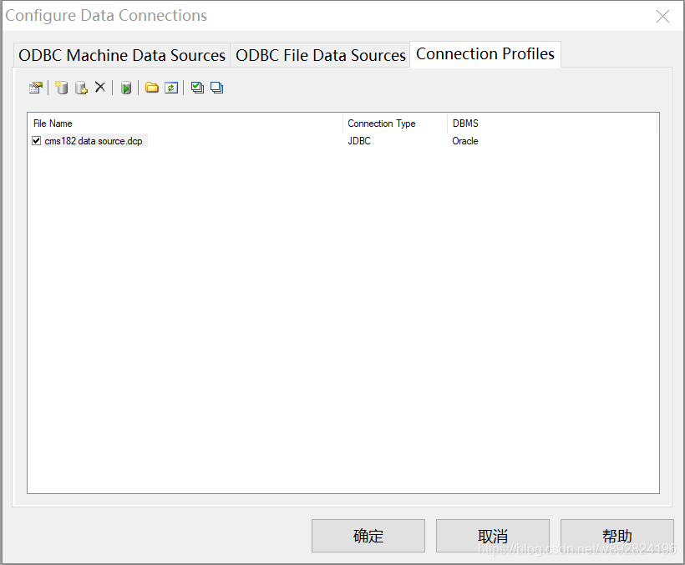This screenshot has width=685, height=565.
Task: Deselect all profiles via blank stack icon
Action: tap(216, 87)
